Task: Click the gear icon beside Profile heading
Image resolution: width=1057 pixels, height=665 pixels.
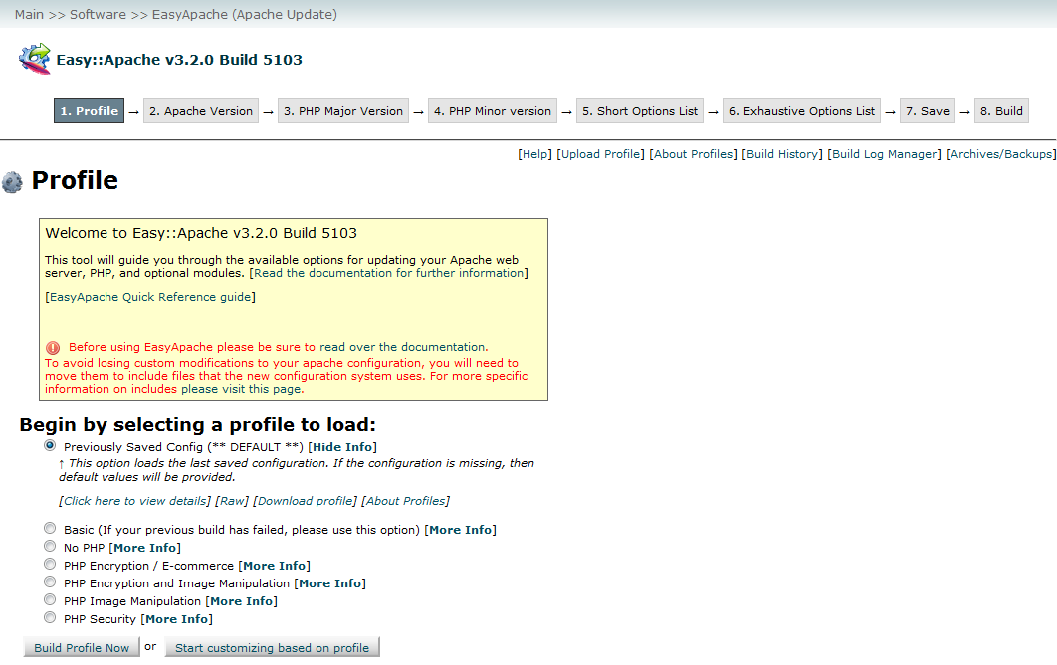Action: coord(12,182)
